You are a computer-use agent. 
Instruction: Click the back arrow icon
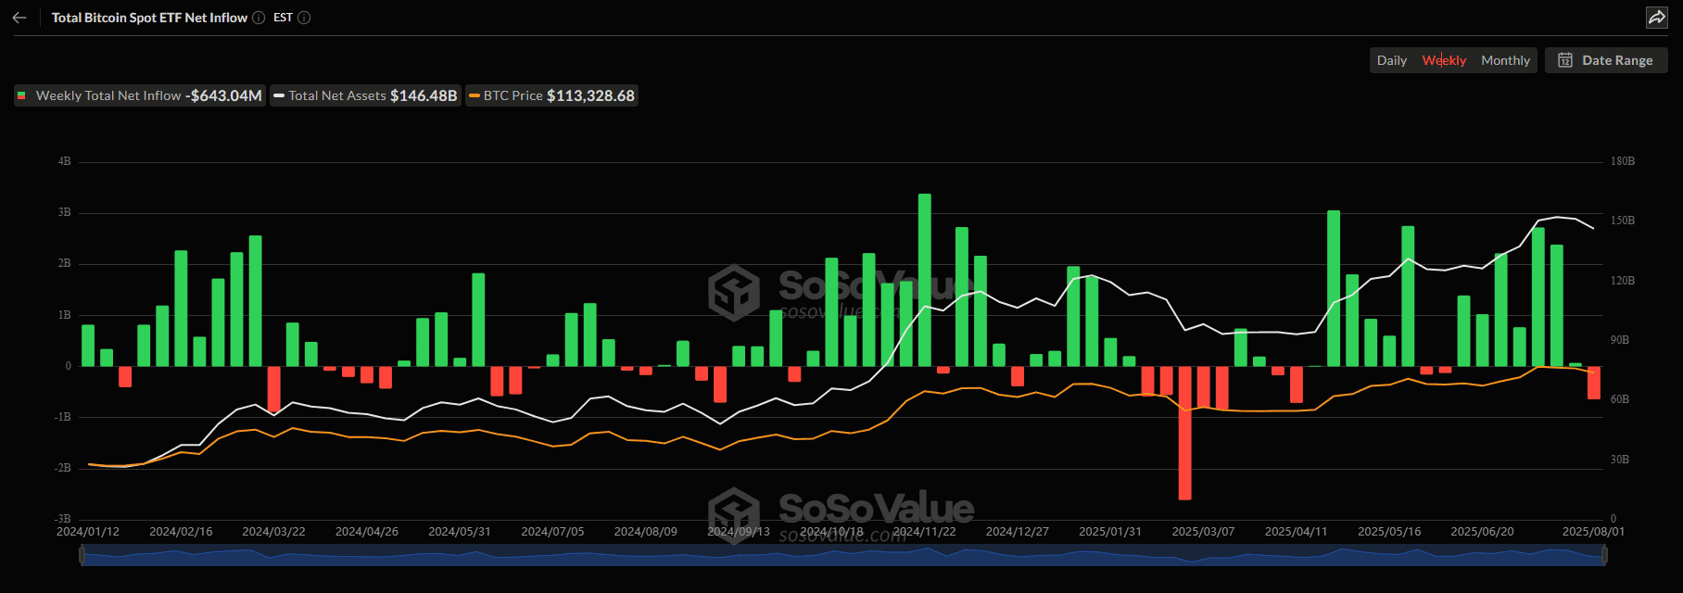click(x=19, y=18)
